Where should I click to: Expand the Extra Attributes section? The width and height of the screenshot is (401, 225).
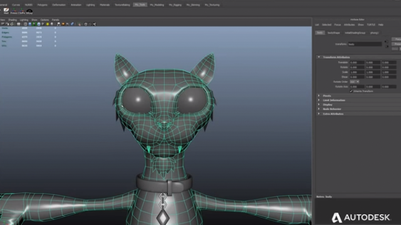coord(319,114)
